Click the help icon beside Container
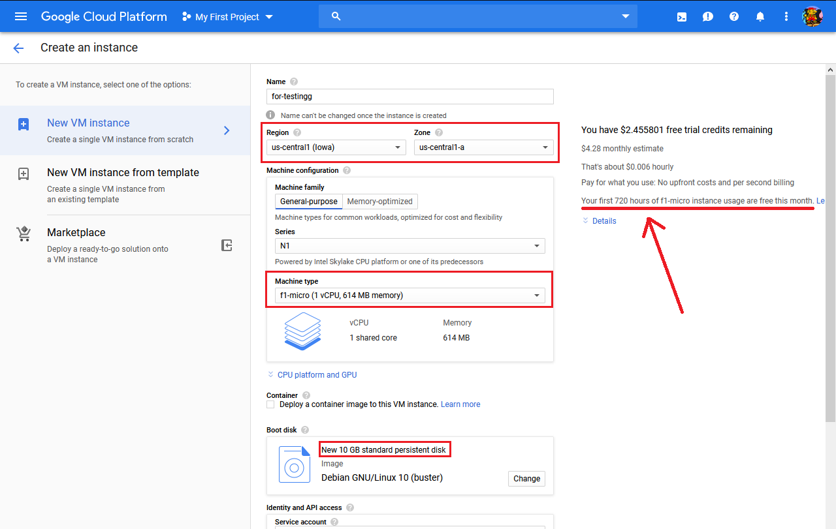Image resolution: width=836 pixels, height=529 pixels. pos(306,395)
